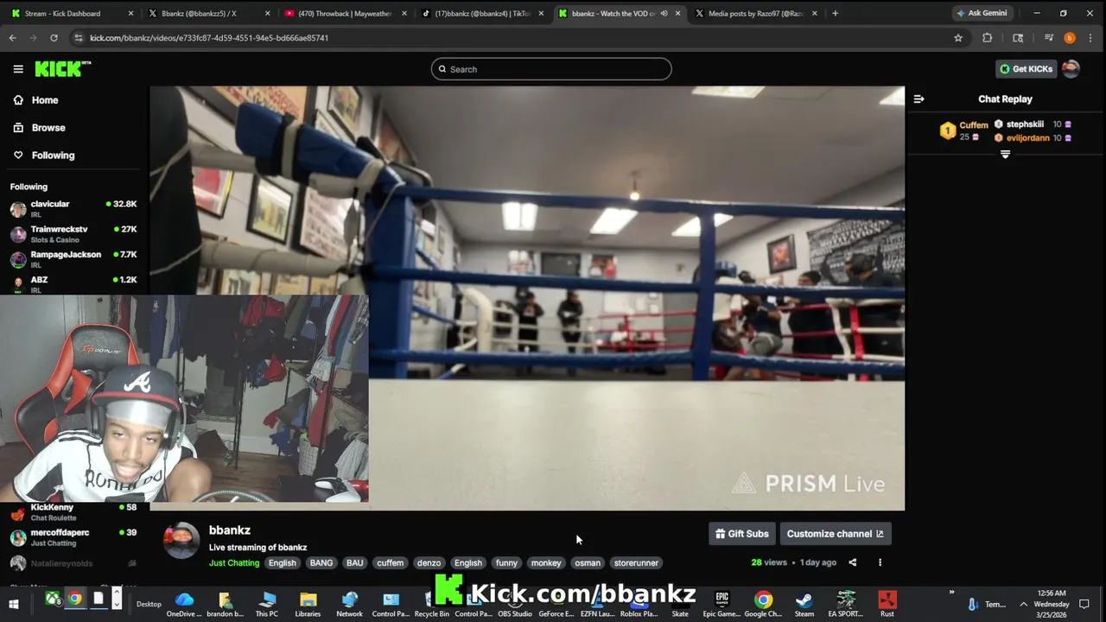Open Trainwreckstv's followed channel
This screenshot has height=622, width=1106.
[x=73, y=234]
